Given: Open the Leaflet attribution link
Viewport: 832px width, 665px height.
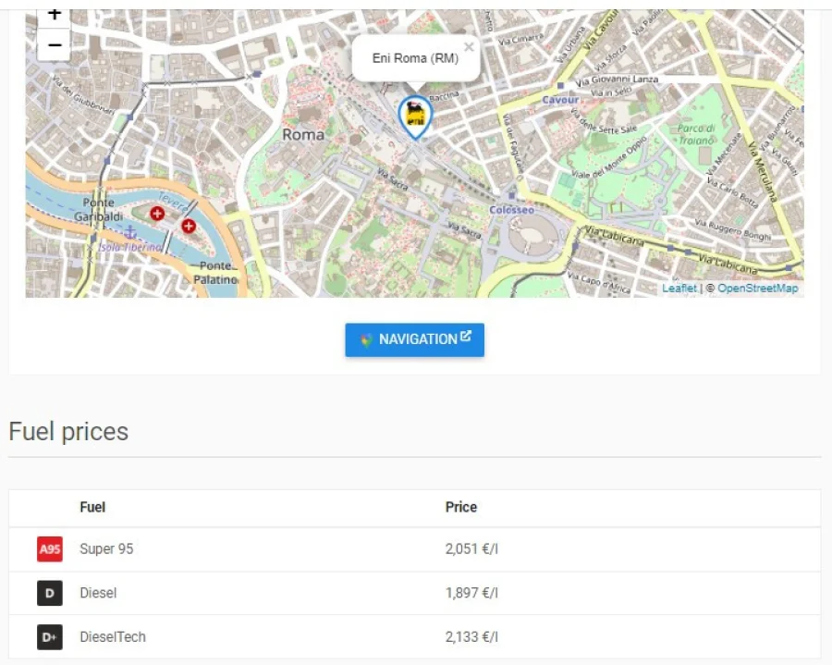Looking at the screenshot, I should [x=679, y=289].
